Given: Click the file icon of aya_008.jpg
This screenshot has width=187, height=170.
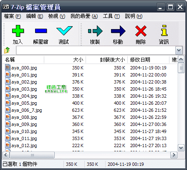Looking at the screenshot, I should click(8, 117).
